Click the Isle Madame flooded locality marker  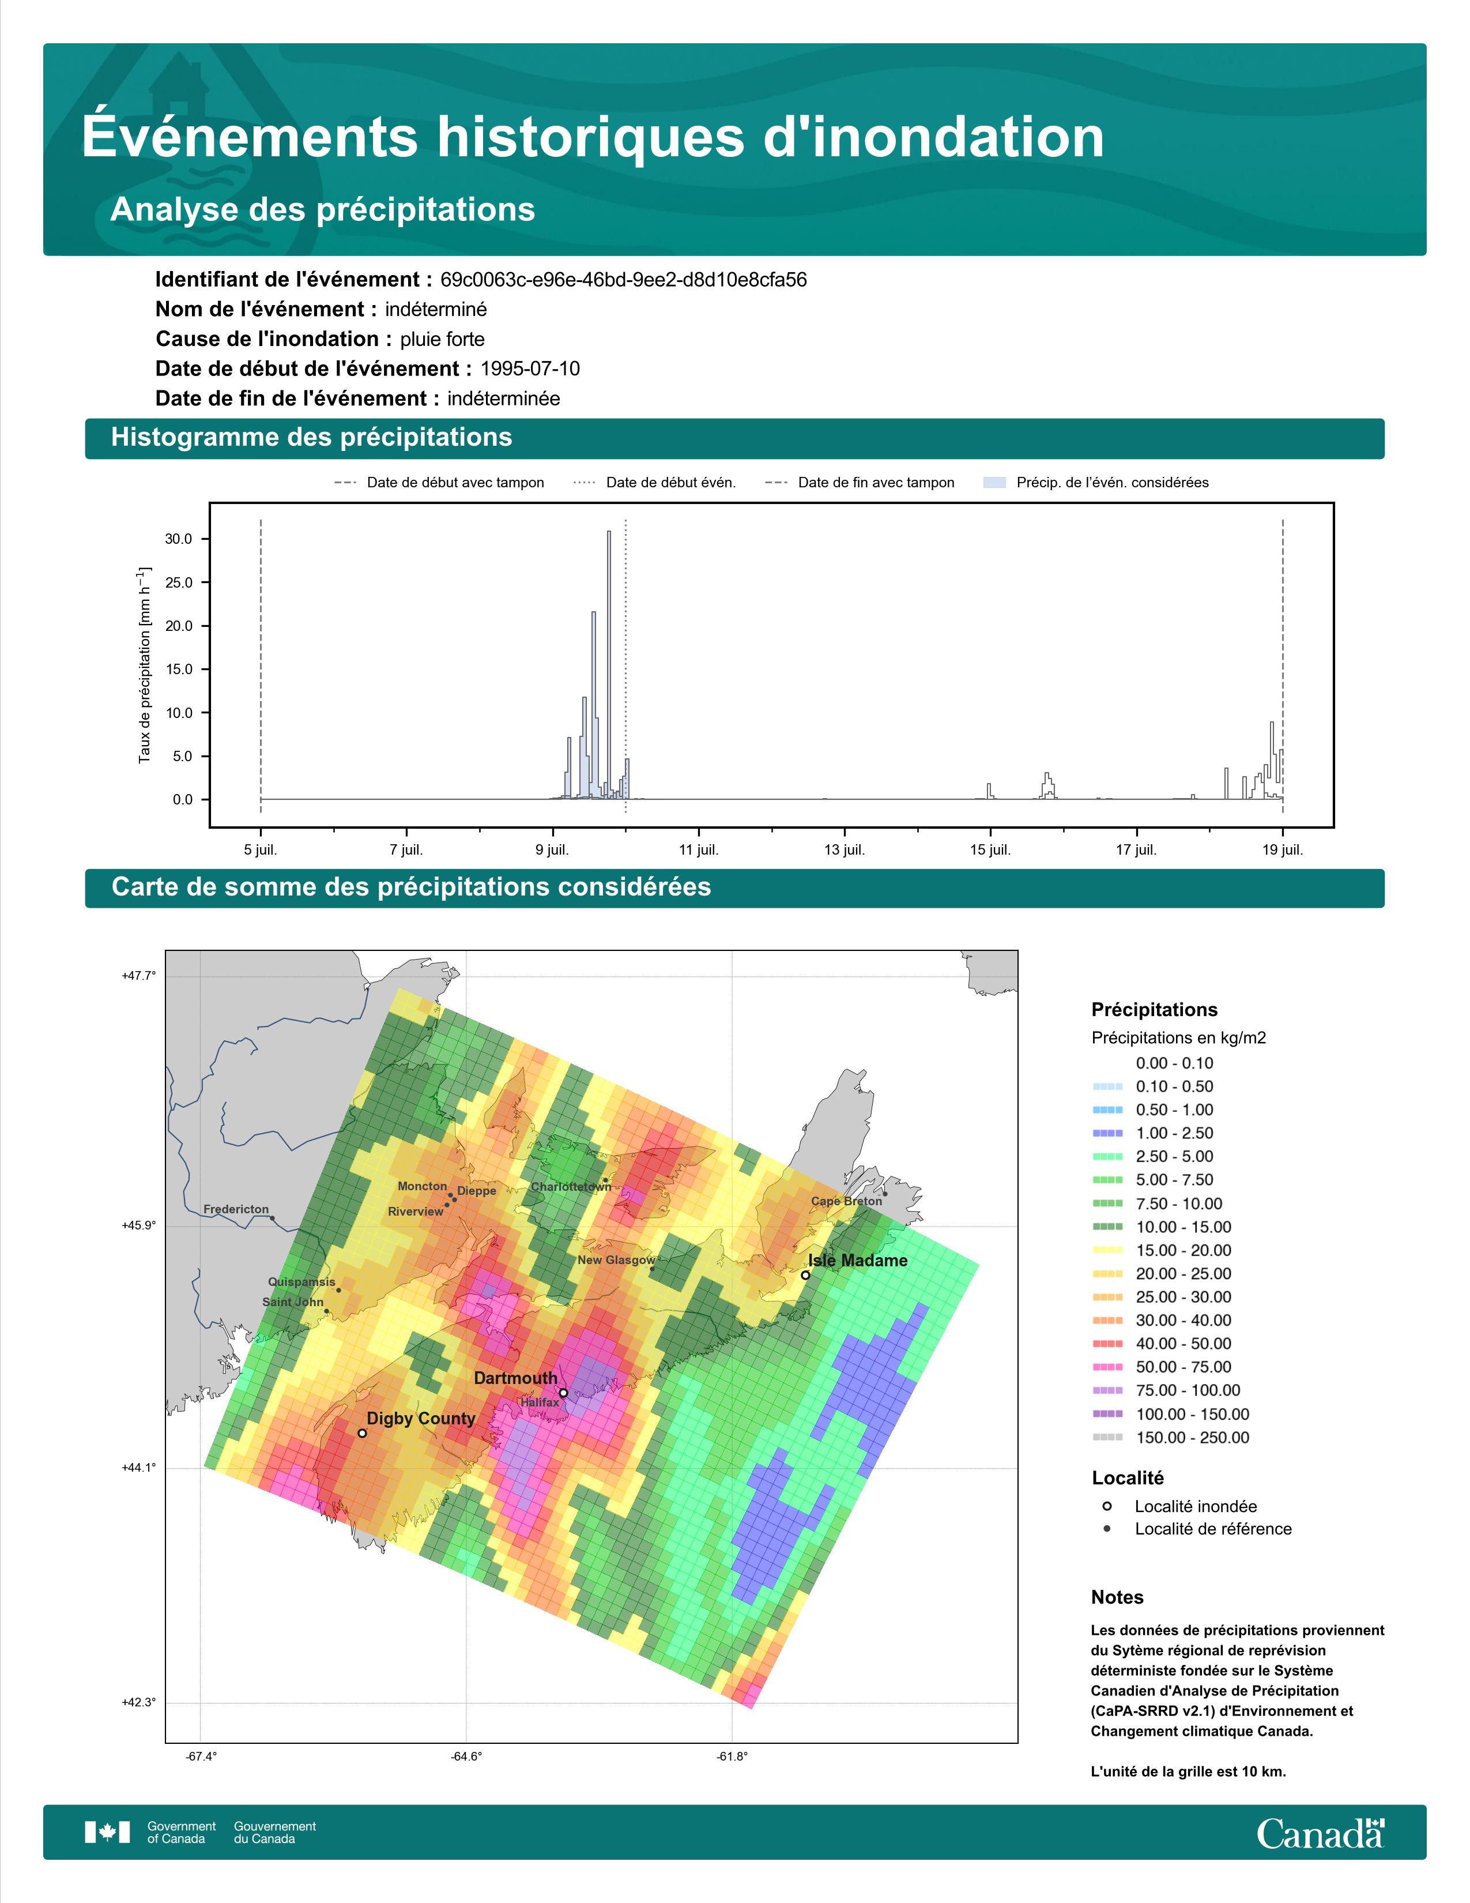(x=805, y=1275)
